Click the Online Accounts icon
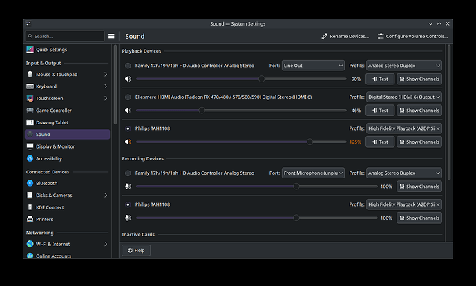 coord(30,256)
